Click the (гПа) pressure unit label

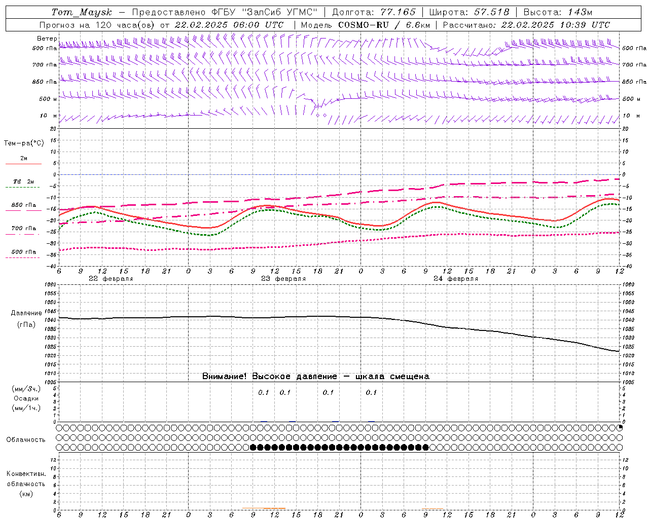26,325
